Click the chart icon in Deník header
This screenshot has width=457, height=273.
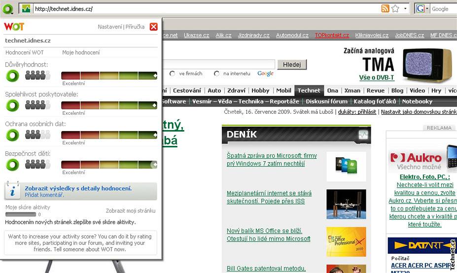363,135
